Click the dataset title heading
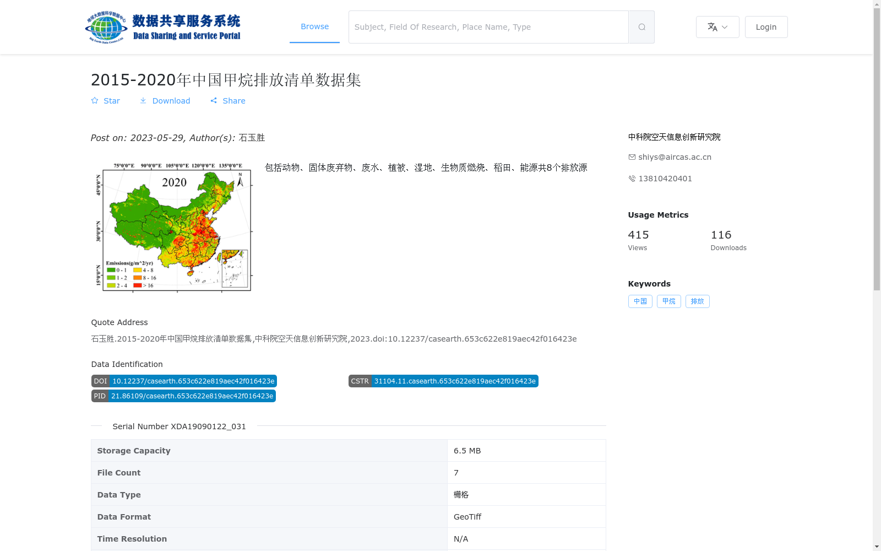 tap(226, 80)
